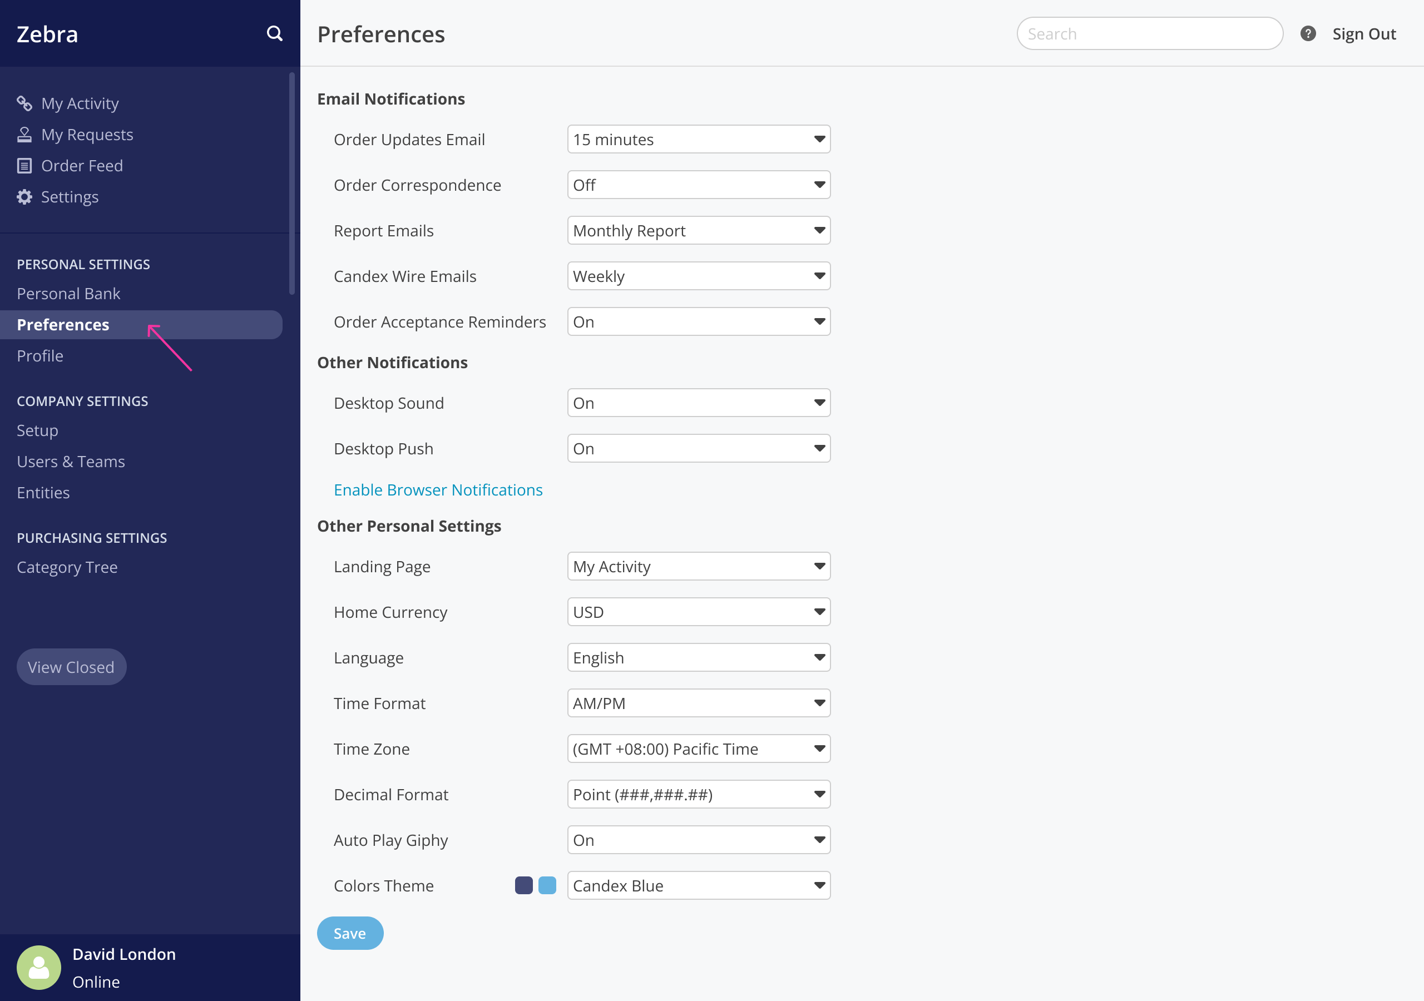The image size is (1424, 1001).
Task: Click the light blue theme color swatch
Action: (547, 885)
